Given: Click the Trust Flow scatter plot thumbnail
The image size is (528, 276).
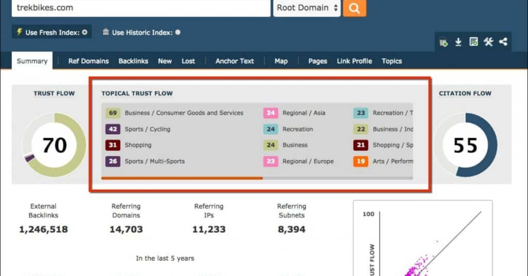Looking at the screenshot, I should 423,238.
